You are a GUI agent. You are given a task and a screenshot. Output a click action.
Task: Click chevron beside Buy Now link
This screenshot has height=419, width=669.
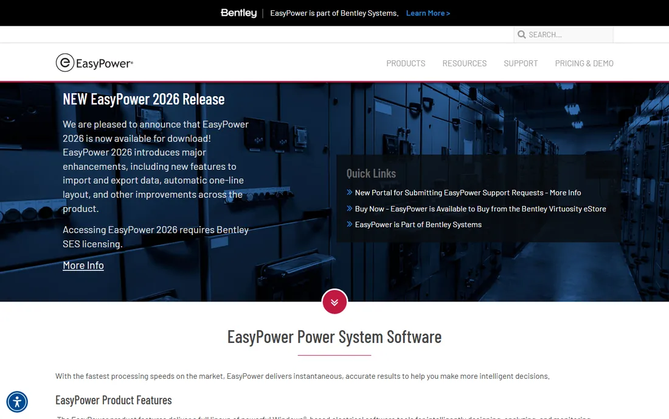pos(350,208)
